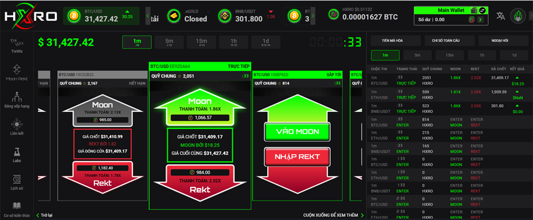Click HXRO coin icon beside Số dư
Viewport: 533px width, 220px height.
click(x=472, y=20)
